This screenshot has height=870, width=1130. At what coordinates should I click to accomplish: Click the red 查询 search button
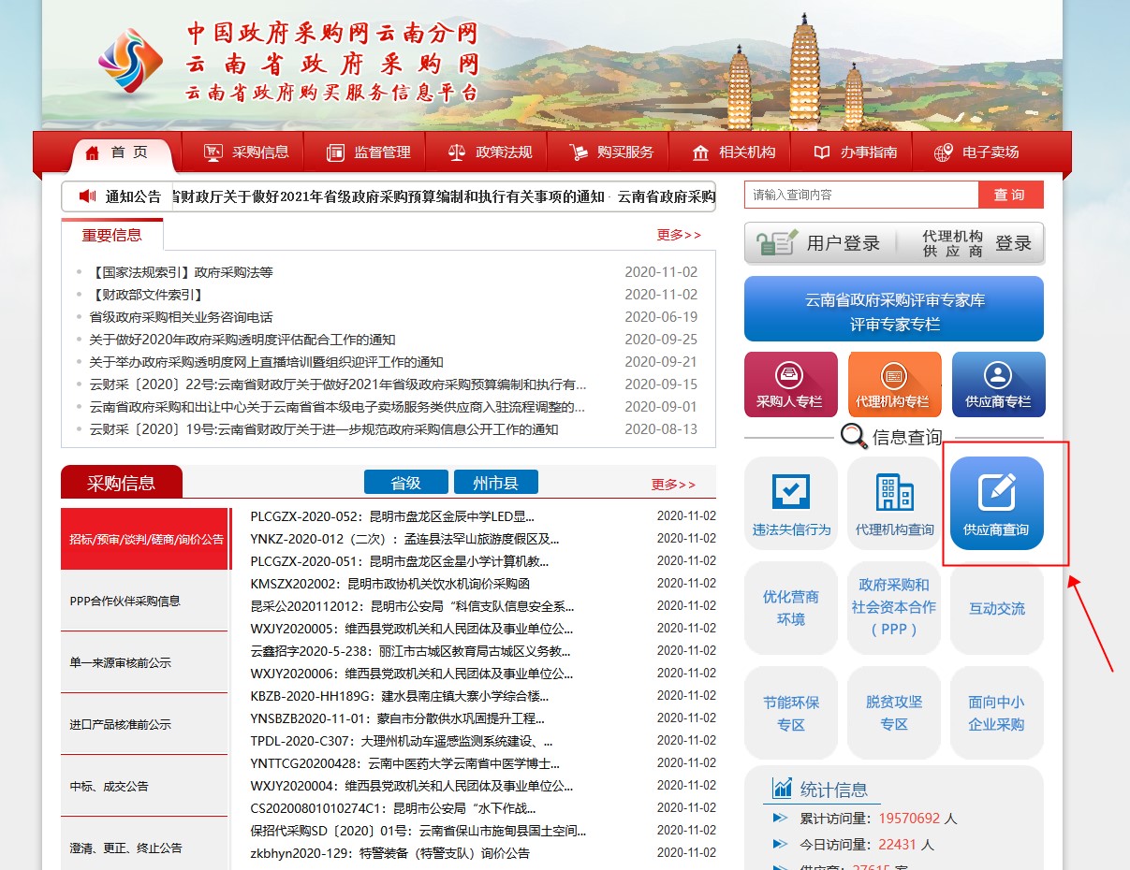tap(1010, 195)
